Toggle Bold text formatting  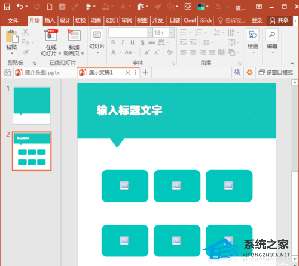(113, 42)
